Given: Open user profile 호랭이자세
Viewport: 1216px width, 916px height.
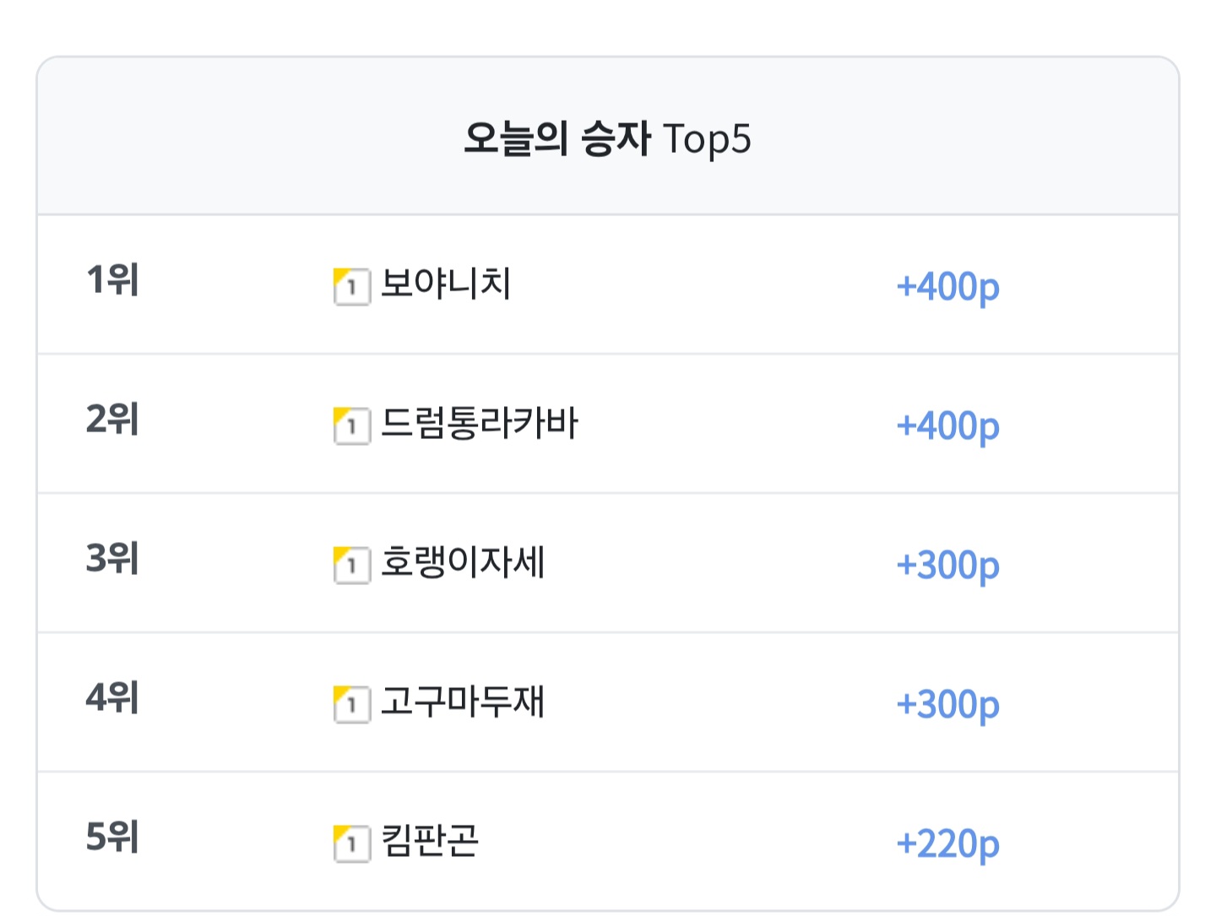Looking at the screenshot, I should tap(463, 562).
